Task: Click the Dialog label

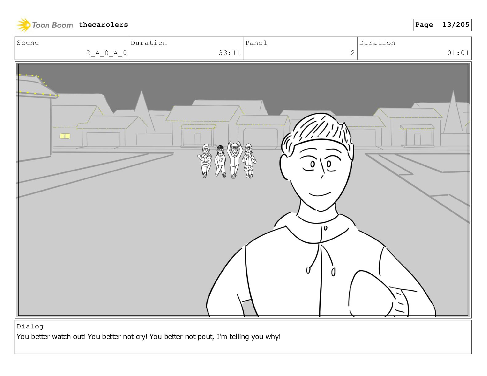Action: coord(30,326)
